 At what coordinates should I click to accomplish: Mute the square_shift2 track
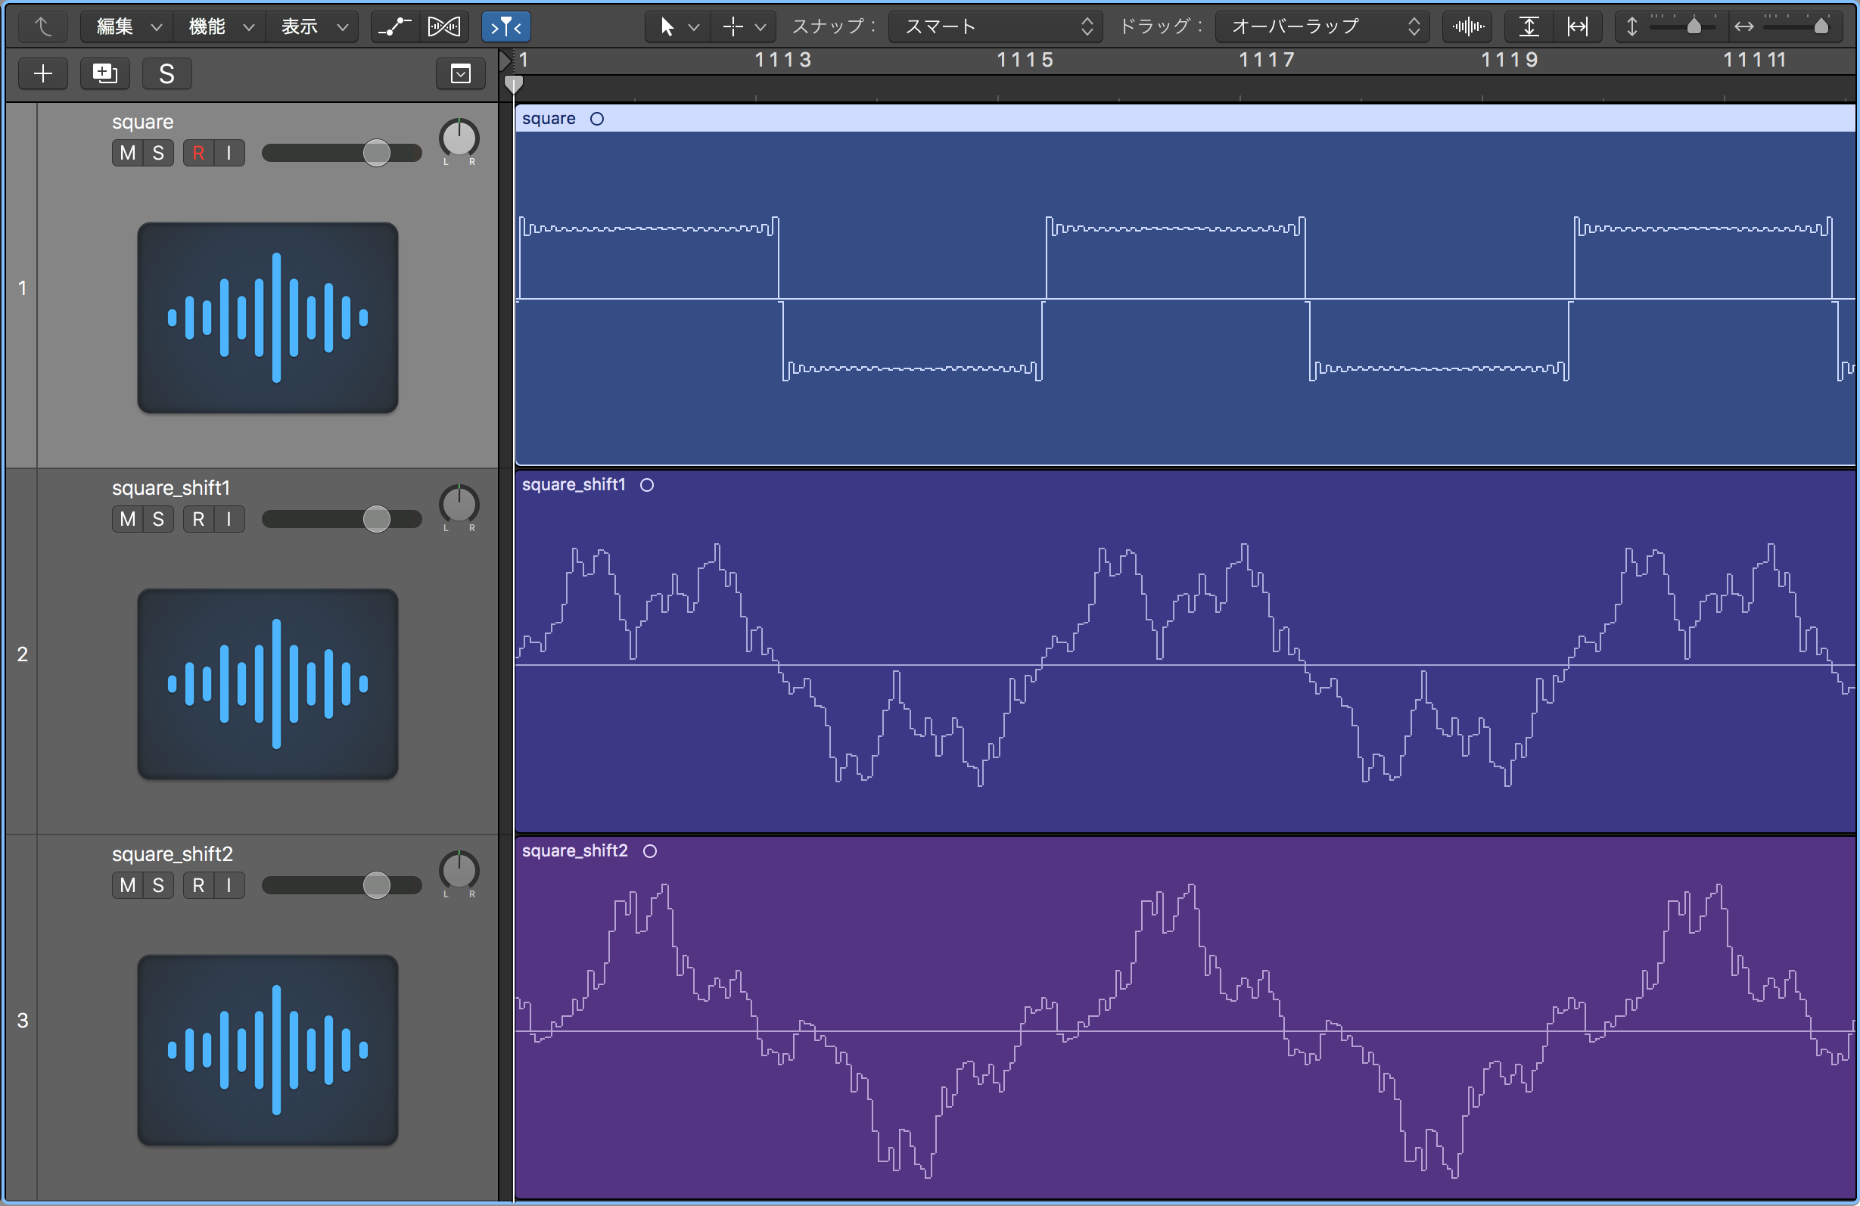coord(128,884)
